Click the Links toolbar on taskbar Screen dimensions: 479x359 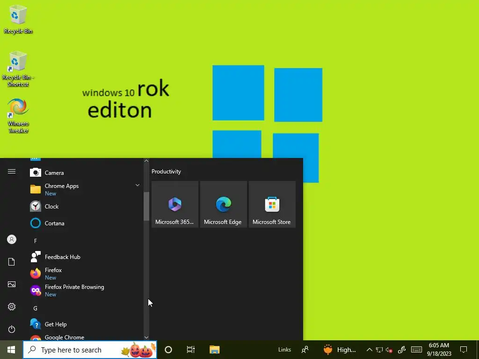tap(284, 350)
